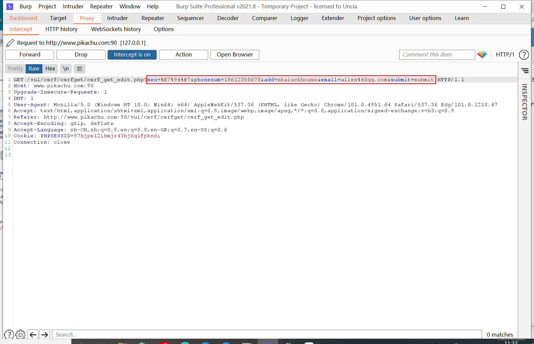Open the HTTP history sub-tab
This screenshot has height=344, width=534.
[x=61, y=29]
